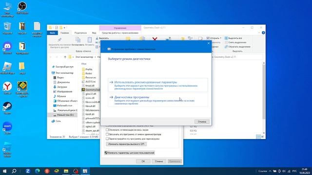Open Microsoft Edge from taskbar
Screen dimensions: 312x175
coord(37,171)
